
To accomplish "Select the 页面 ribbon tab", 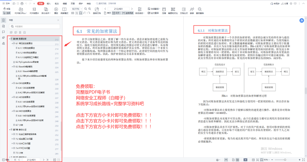I will click(72, 3).
